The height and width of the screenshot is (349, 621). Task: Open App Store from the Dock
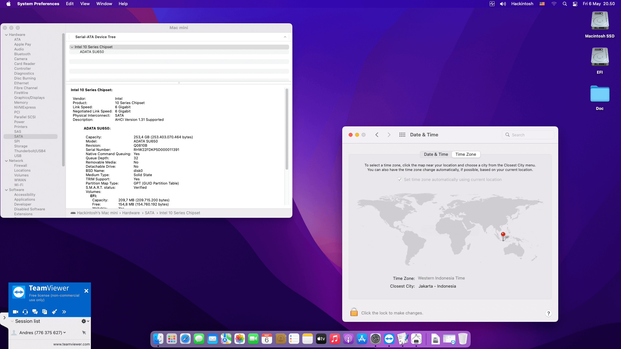(x=362, y=339)
